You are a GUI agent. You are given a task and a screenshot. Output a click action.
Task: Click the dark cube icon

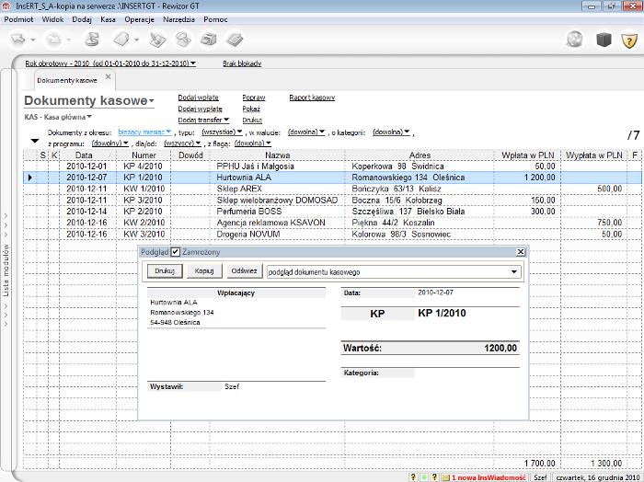tap(604, 40)
